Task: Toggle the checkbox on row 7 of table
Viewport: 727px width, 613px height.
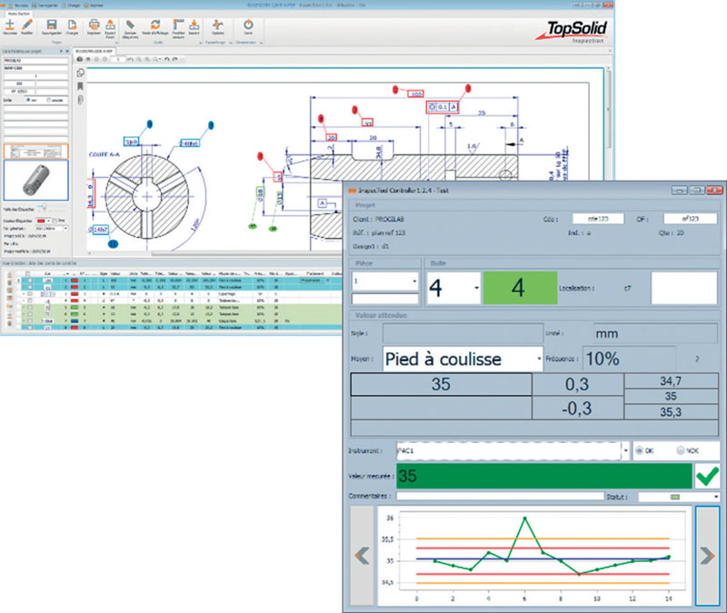Action: point(30,321)
